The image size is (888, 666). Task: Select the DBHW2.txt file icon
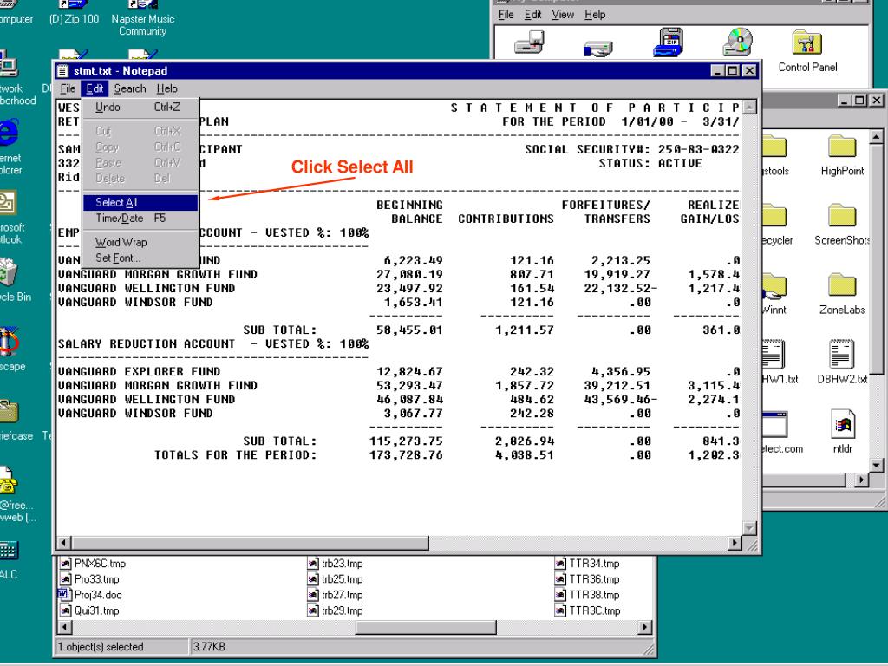pyautogui.click(x=841, y=357)
